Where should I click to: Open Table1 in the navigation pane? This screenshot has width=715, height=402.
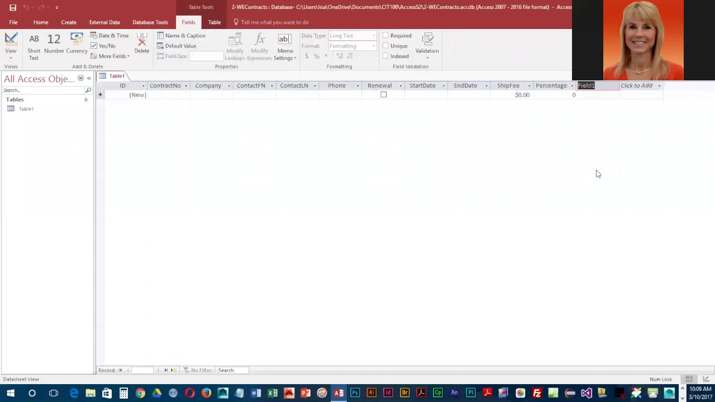(x=26, y=109)
